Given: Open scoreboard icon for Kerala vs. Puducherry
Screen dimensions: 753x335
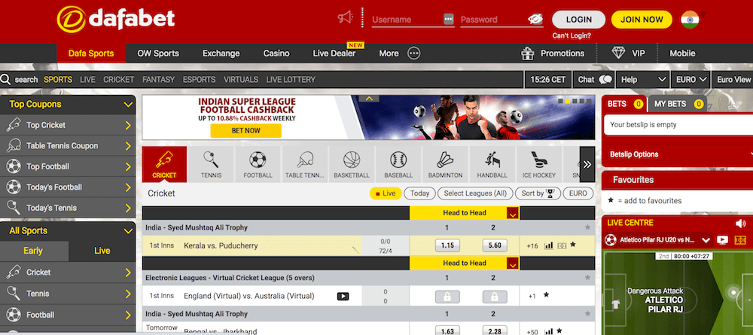Looking at the screenshot, I should tap(562, 245).
